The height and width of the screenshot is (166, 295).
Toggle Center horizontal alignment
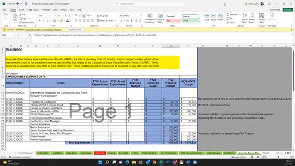point(80,20)
